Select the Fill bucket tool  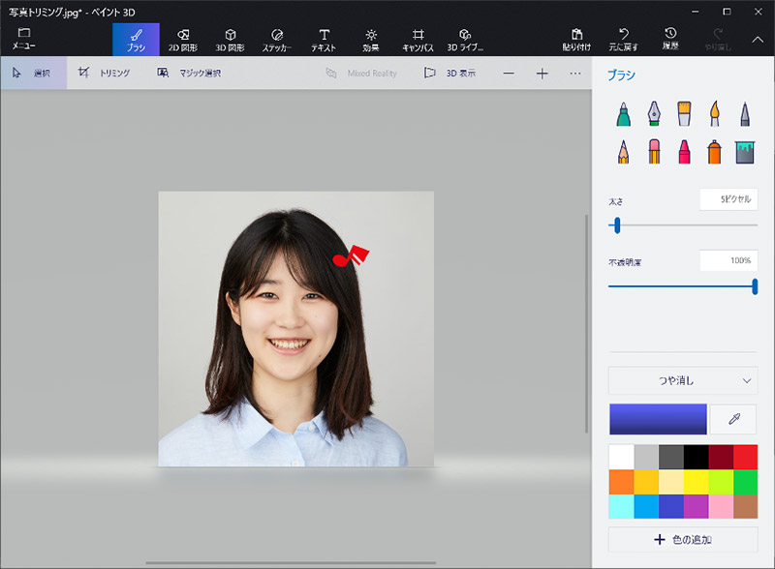click(x=744, y=151)
